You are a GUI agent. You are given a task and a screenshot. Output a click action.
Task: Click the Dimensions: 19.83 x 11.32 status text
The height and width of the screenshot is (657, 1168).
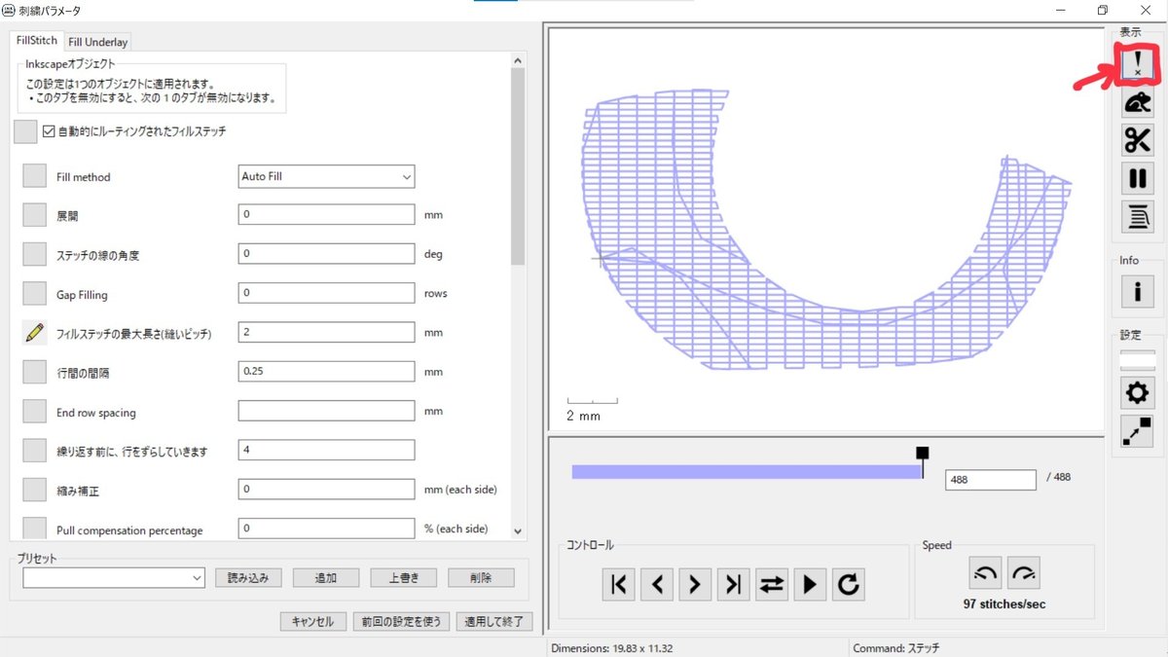click(x=612, y=648)
